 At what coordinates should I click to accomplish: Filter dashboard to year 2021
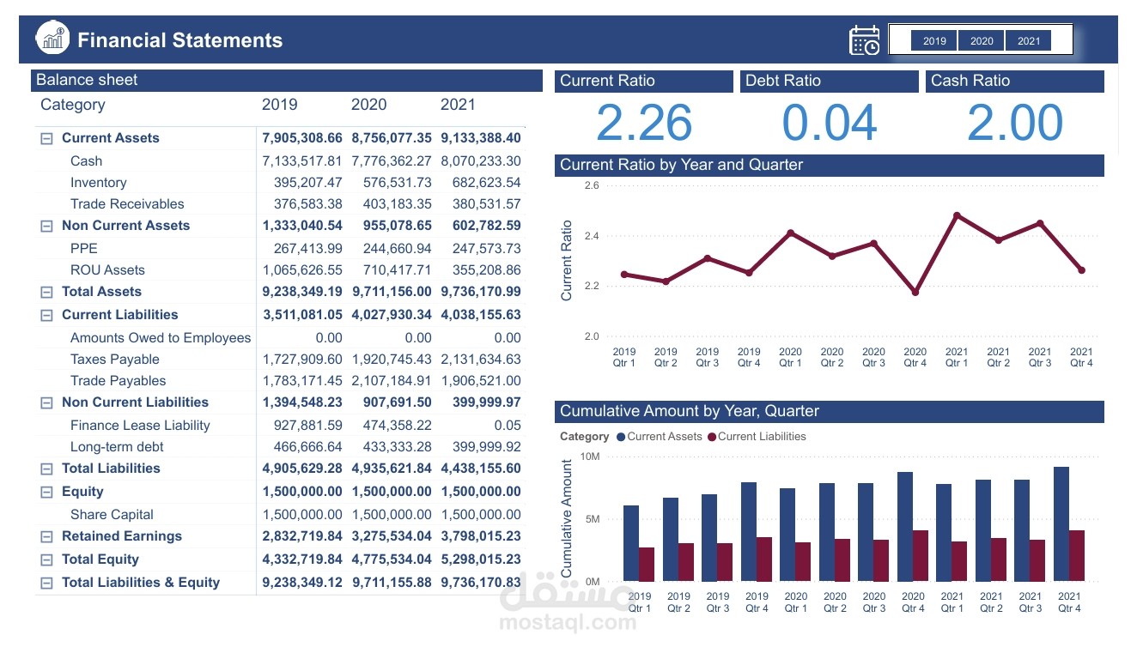tap(1029, 41)
